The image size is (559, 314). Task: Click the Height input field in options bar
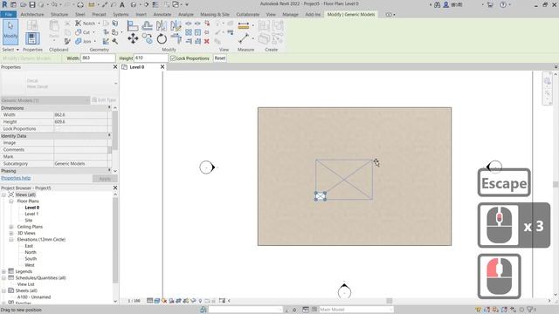coord(150,58)
